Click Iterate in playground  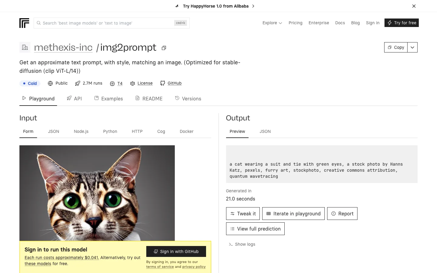[293, 214]
